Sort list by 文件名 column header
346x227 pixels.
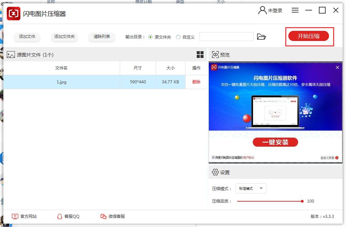(61, 68)
